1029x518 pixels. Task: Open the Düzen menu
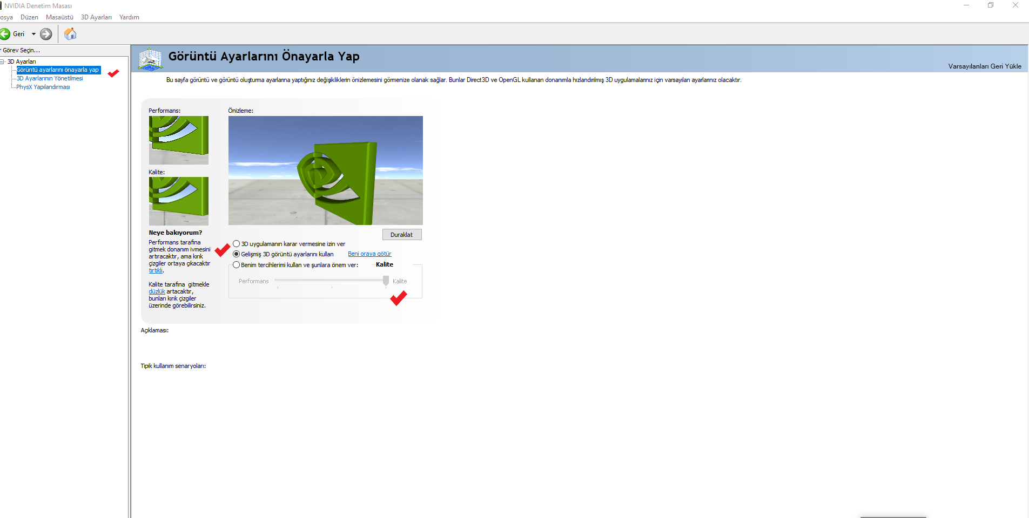pyautogui.click(x=29, y=17)
